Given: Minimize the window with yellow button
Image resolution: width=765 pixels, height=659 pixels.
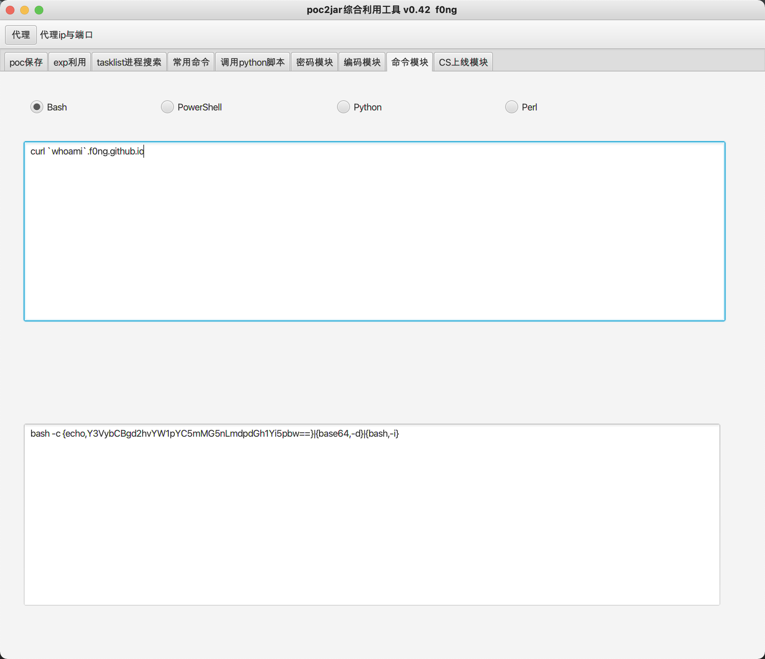Looking at the screenshot, I should coord(25,10).
